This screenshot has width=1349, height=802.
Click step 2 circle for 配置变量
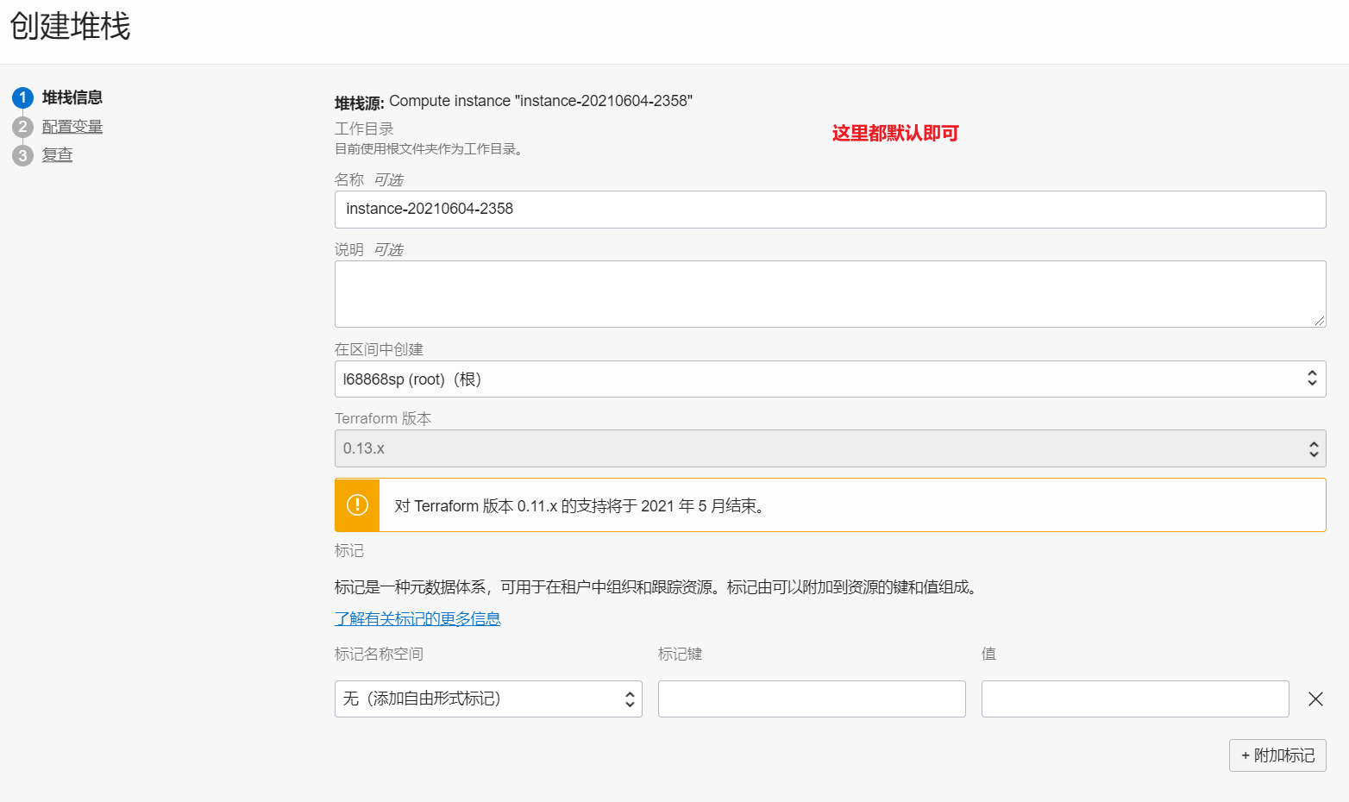[x=22, y=126]
